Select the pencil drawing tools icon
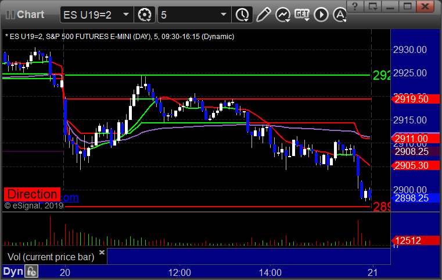Screen dimensions: 442x280 pyautogui.click(x=264, y=15)
